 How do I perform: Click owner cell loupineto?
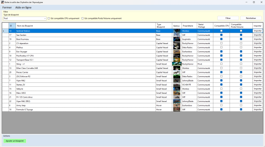[x=189, y=39]
